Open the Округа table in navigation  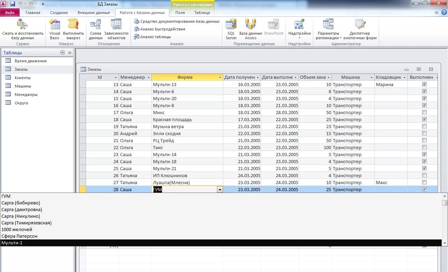coord(21,103)
